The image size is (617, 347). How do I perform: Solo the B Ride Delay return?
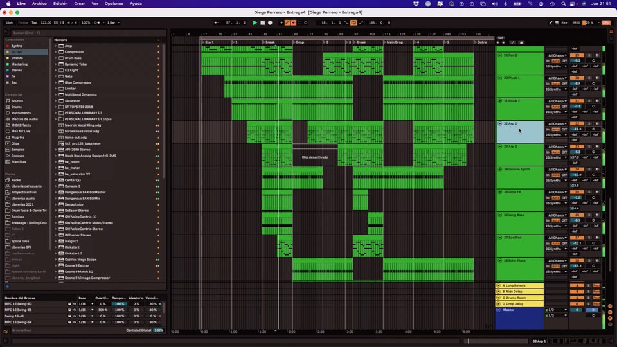pyautogui.click(x=589, y=292)
